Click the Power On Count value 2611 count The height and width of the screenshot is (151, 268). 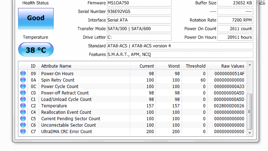(x=235, y=29)
